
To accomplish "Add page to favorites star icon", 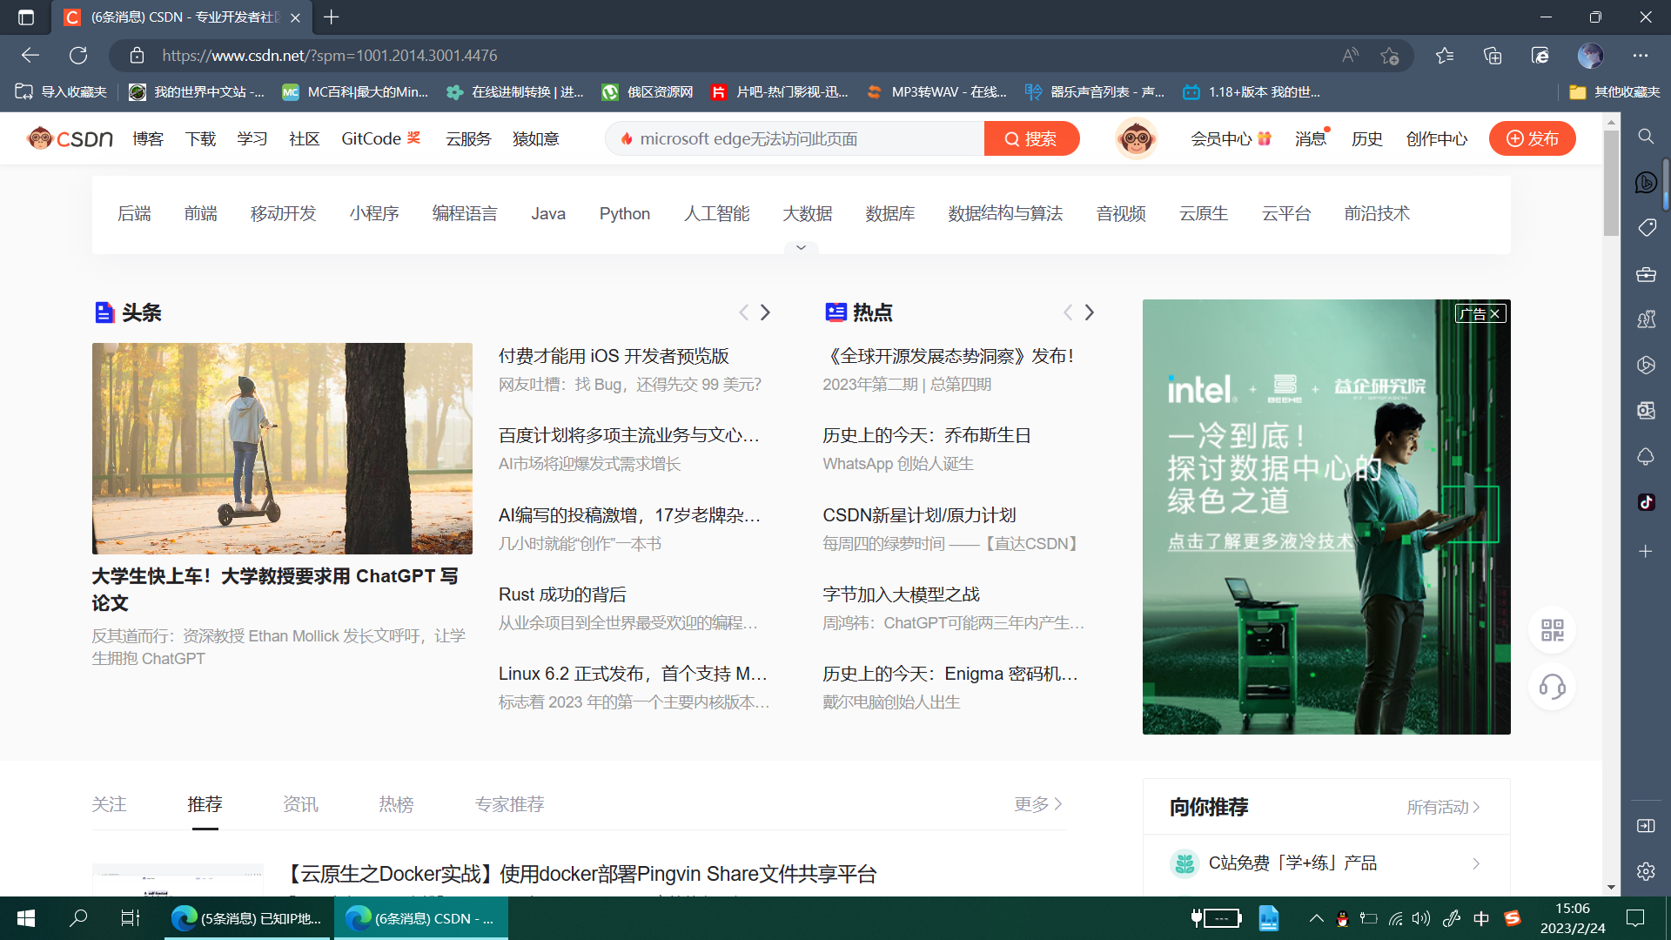I will (x=1389, y=56).
